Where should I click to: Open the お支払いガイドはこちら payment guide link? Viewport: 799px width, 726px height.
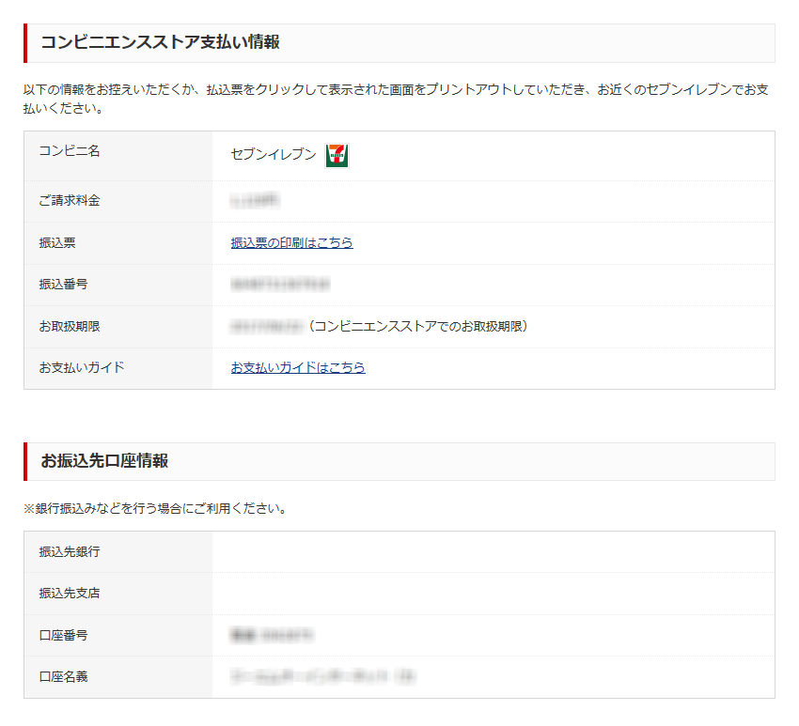point(298,368)
